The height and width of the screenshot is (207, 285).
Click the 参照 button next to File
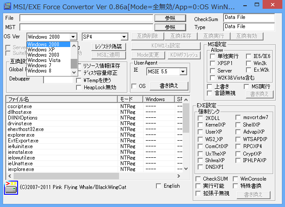click(170, 18)
